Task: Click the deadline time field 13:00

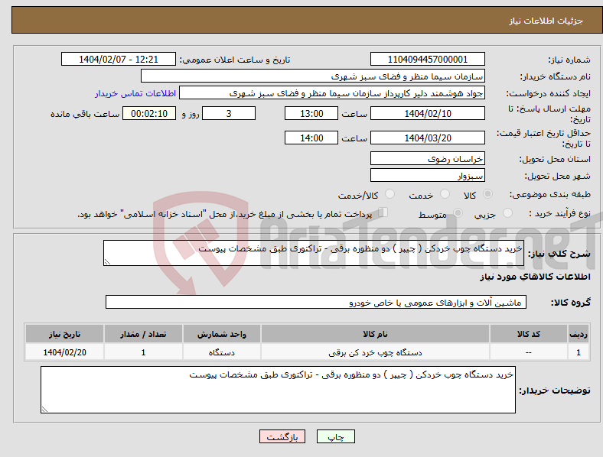Action: tap(311, 113)
